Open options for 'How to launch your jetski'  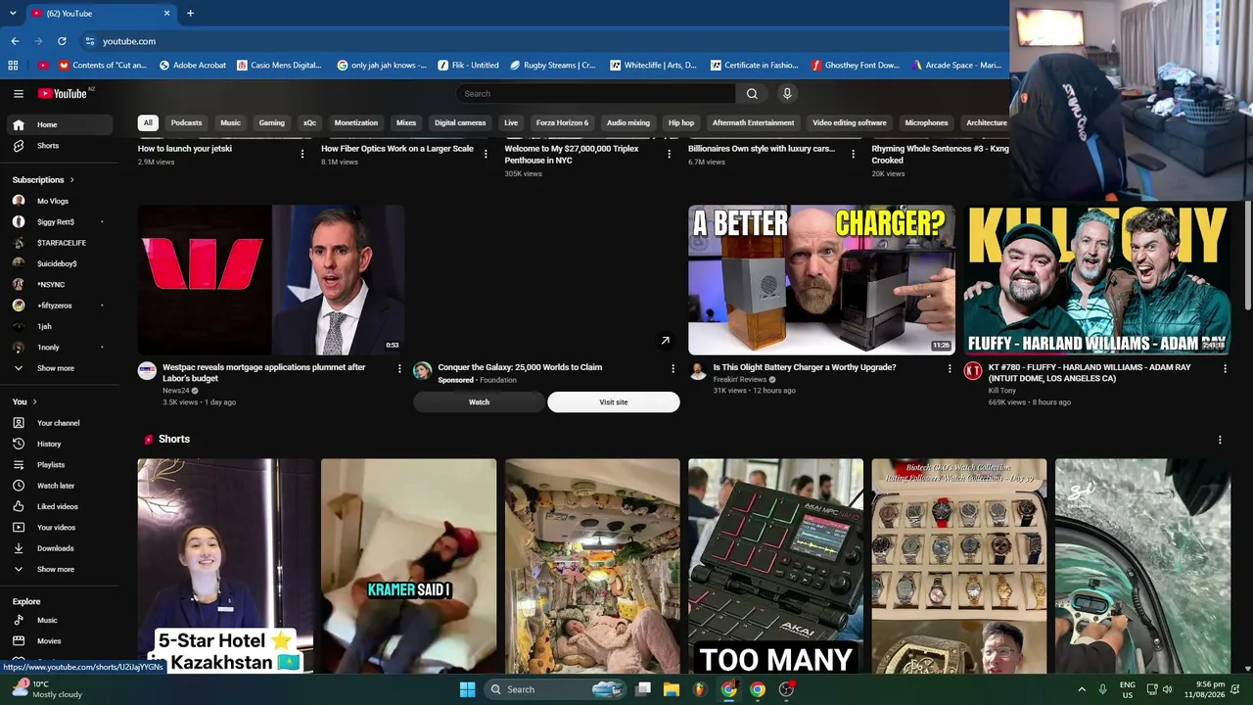click(302, 154)
